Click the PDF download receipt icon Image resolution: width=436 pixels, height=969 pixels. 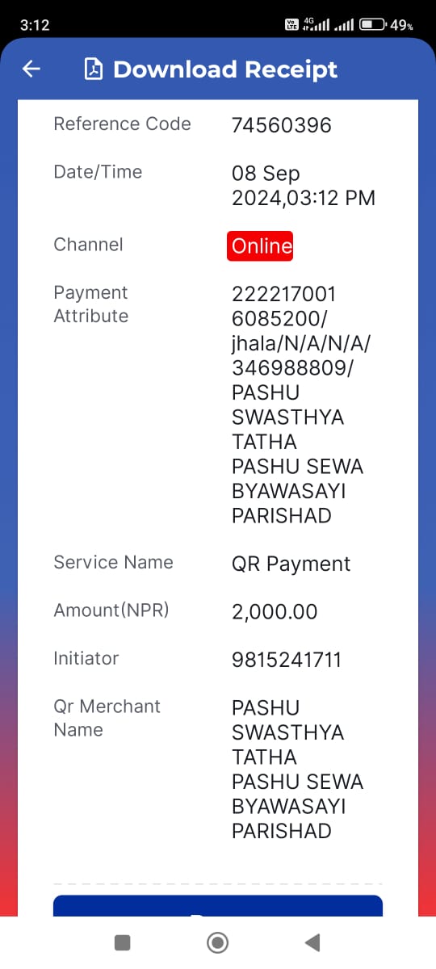[x=94, y=69]
